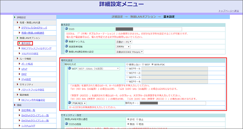Click the WEPキー3 input field
243x129 pixels.
click(x=175, y=77)
